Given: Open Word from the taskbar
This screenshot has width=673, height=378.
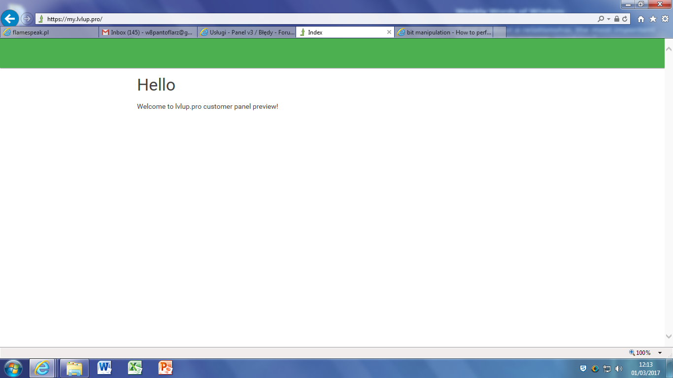Looking at the screenshot, I should pyautogui.click(x=104, y=368).
